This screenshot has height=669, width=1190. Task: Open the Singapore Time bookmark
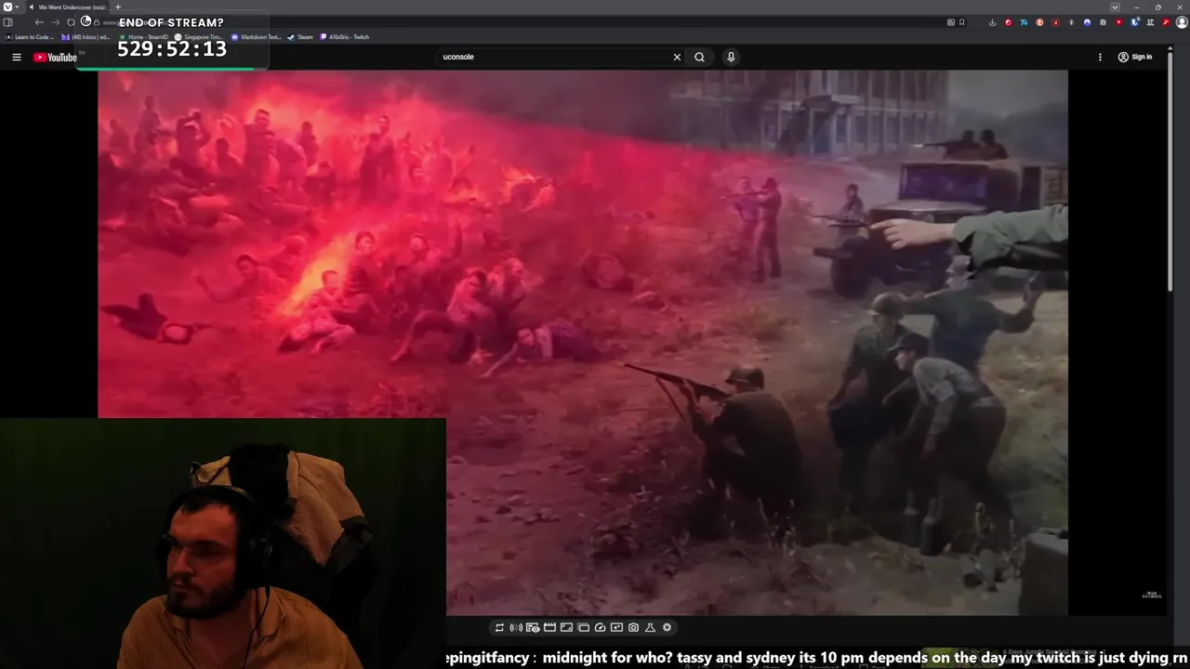pos(199,37)
